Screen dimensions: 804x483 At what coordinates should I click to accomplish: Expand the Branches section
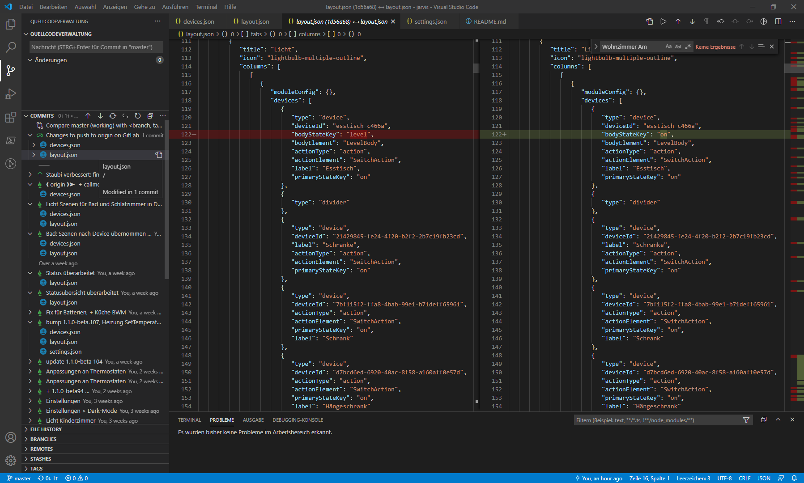[x=95, y=439]
